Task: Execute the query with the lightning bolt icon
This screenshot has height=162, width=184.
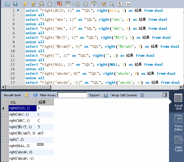Action: [x=25, y=4]
